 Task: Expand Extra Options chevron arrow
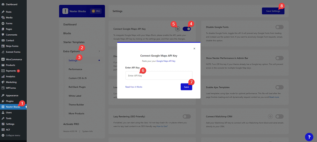coord(99,51)
